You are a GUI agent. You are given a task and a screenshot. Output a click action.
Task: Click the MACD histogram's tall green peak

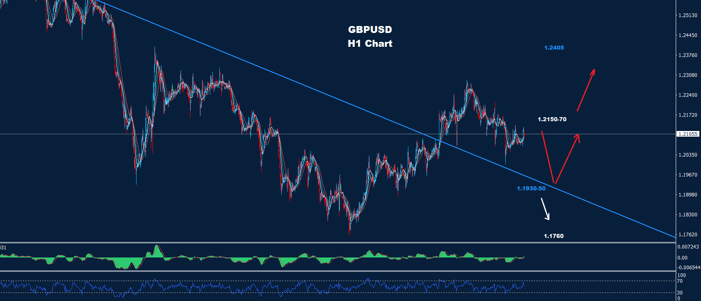pyautogui.click(x=157, y=250)
